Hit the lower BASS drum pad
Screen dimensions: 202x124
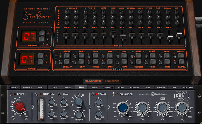point(110,62)
